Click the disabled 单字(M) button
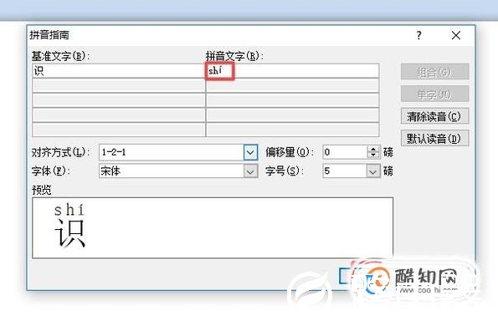The image size is (498, 326). click(434, 94)
